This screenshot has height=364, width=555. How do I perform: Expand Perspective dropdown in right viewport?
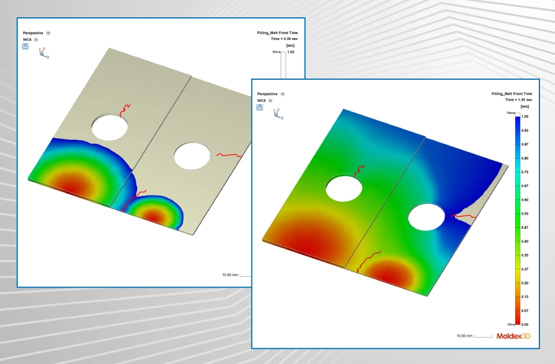283,94
